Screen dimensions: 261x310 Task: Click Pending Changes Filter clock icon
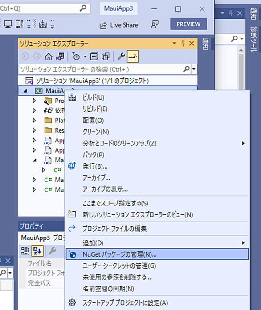[76, 56]
